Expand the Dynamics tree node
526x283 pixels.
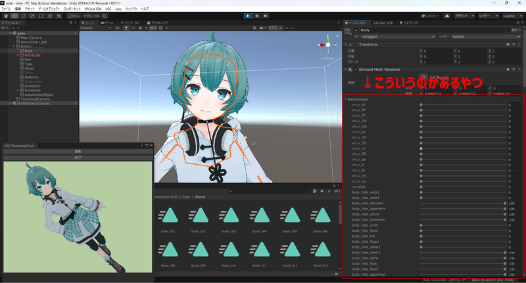pos(18,90)
